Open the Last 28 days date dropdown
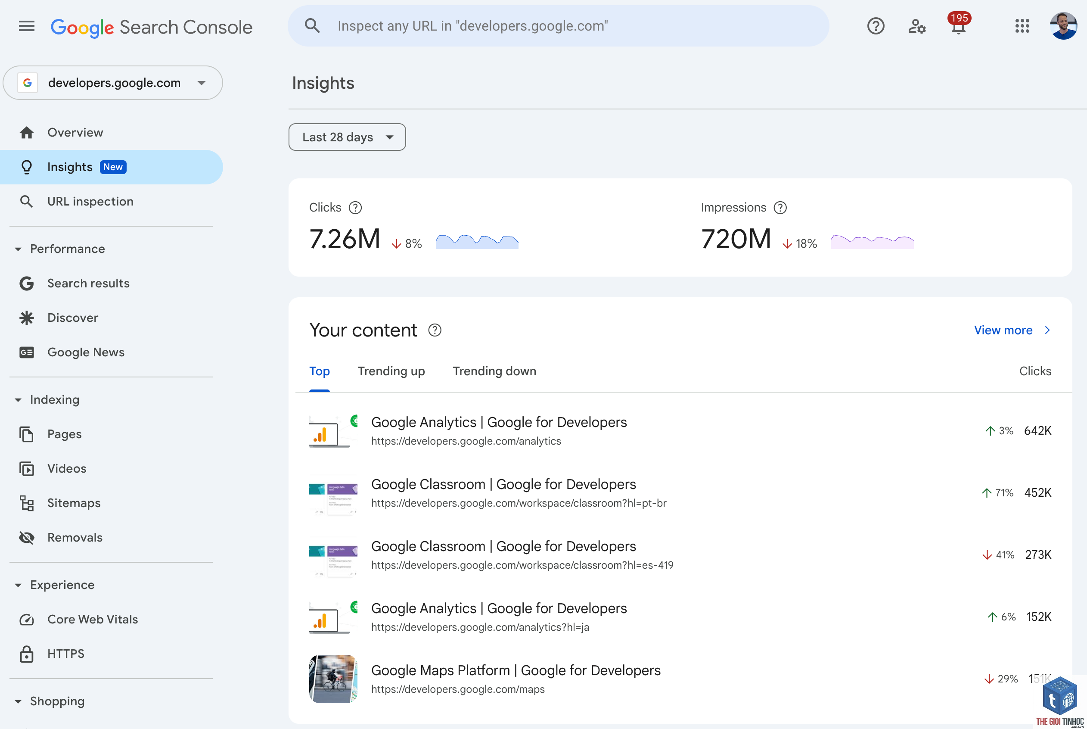The height and width of the screenshot is (729, 1087). point(347,137)
